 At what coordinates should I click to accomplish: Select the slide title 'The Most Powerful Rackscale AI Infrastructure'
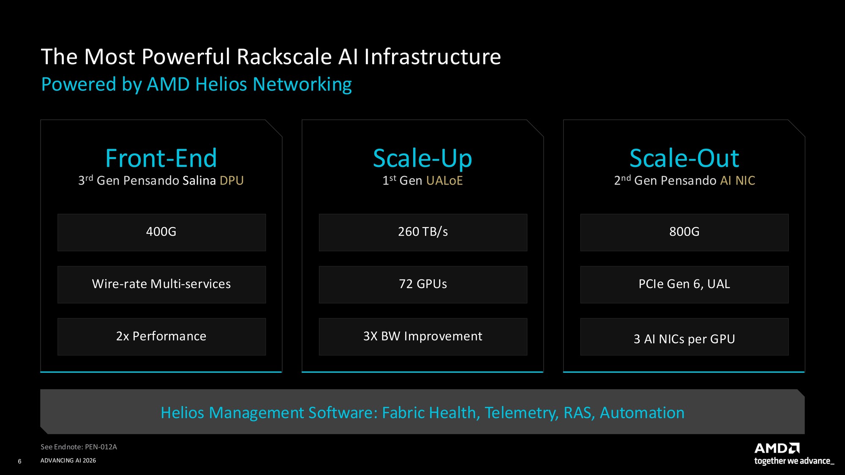(x=271, y=57)
